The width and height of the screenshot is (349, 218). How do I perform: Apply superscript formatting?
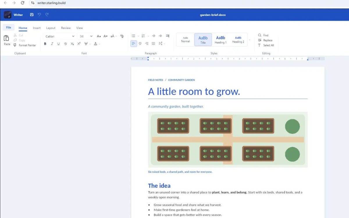(79, 44)
